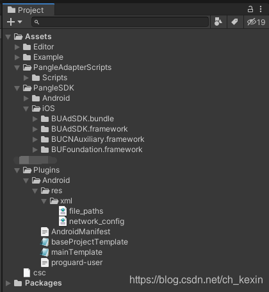Select the Example folder icon

tap(27, 57)
